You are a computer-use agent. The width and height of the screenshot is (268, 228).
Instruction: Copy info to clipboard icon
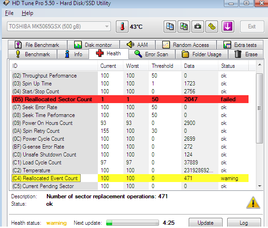170,26
